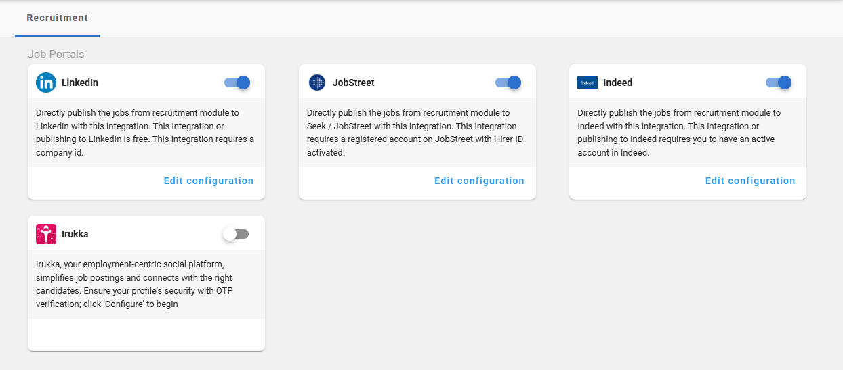Viewport: 843px width, 370px height.
Task: Edit configuration for LinkedIn
Action: [x=209, y=181]
